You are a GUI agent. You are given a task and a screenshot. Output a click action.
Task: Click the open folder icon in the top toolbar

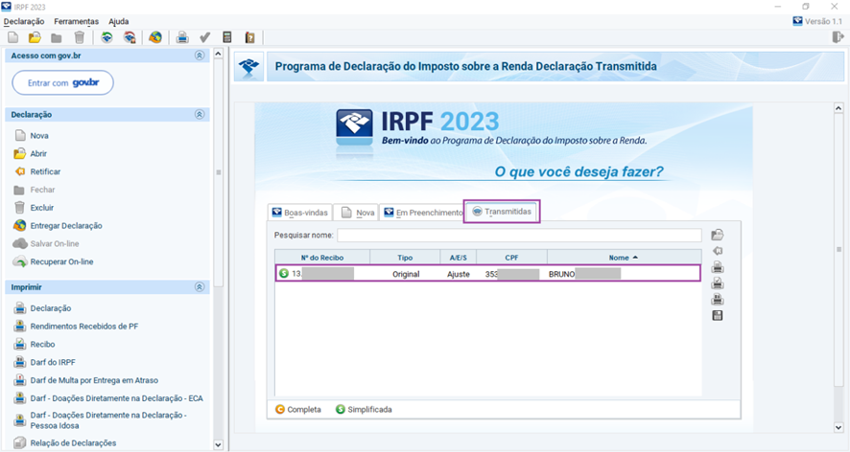click(35, 37)
